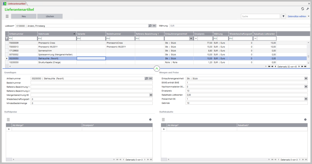Screen dimensions: 312x164
Task: Click the Neu button
Action: click(24, 16)
